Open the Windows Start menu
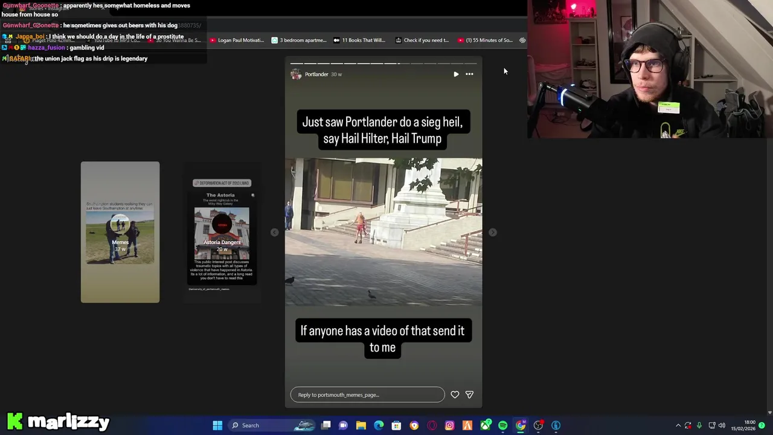This screenshot has width=773, height=435. [217, 425]
